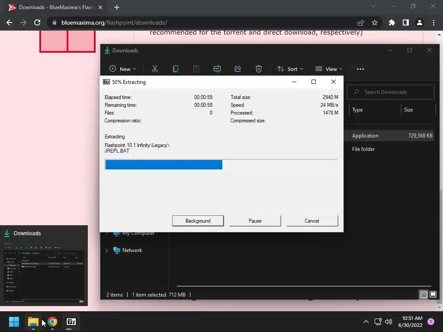Open the See more ellipsis menu
Screen dimensions: 443x332
[x=360, y=69]
